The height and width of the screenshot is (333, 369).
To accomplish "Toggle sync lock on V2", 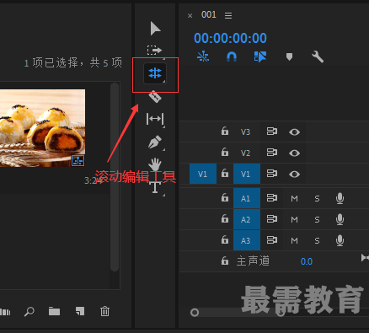I will [x=272, y=153].
